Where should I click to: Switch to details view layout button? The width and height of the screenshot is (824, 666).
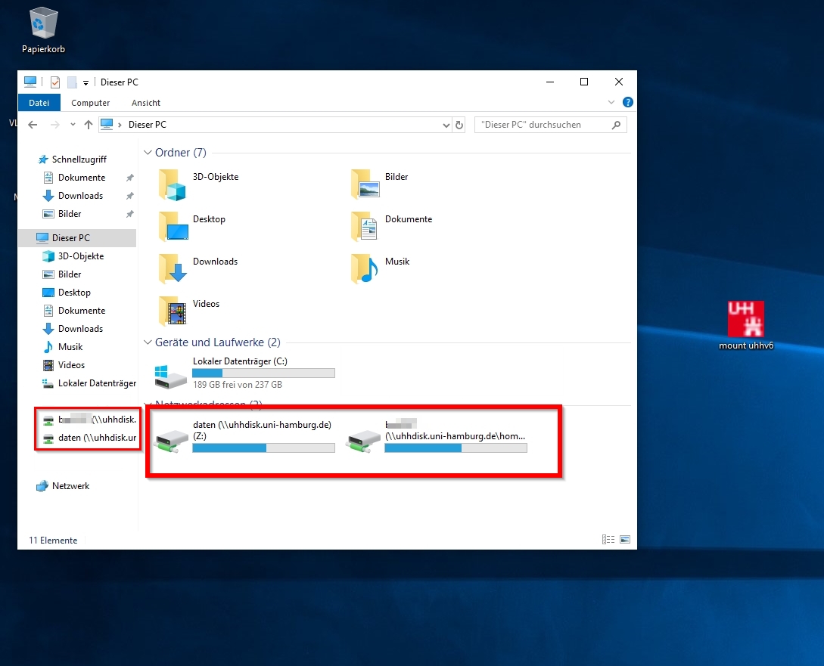click(608, 540)
